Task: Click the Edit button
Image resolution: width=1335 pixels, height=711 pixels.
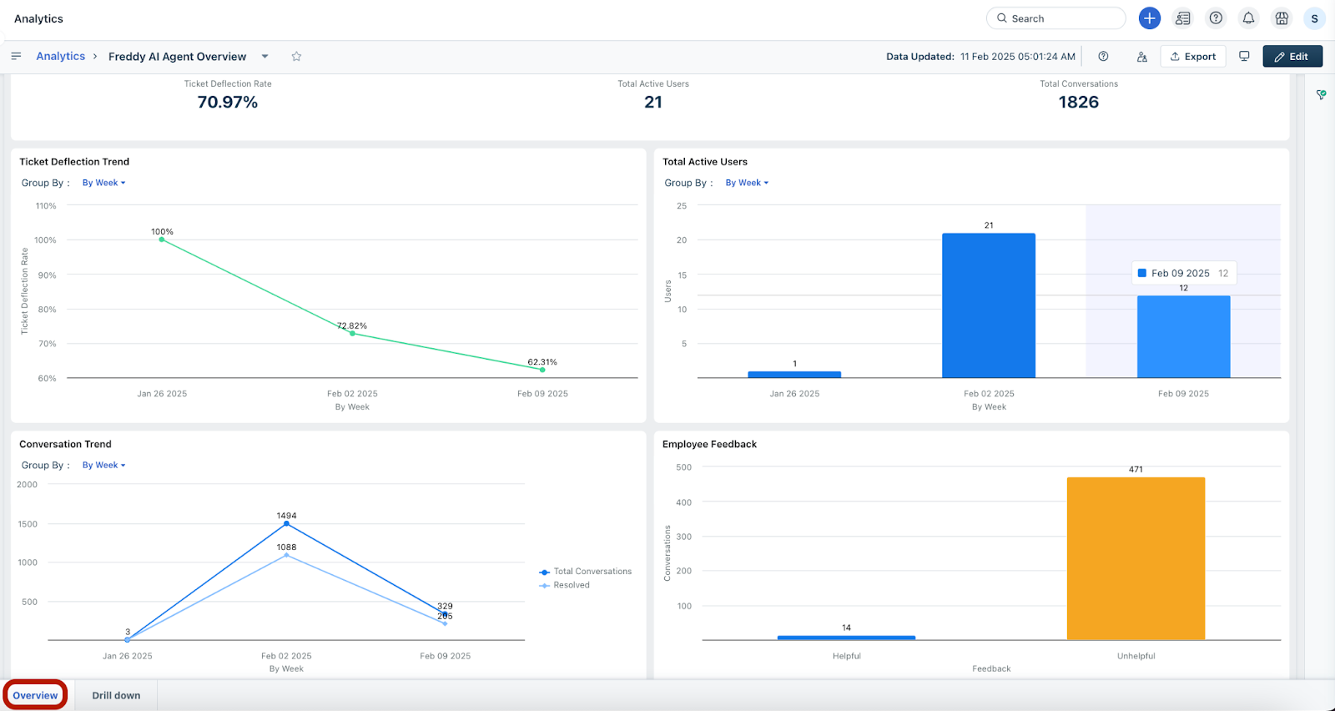Action: click(1292, 57)
